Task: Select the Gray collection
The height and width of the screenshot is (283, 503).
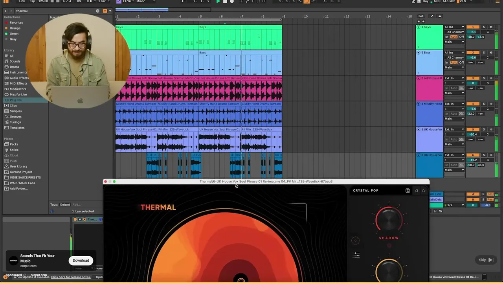Action: pos(13,39)
